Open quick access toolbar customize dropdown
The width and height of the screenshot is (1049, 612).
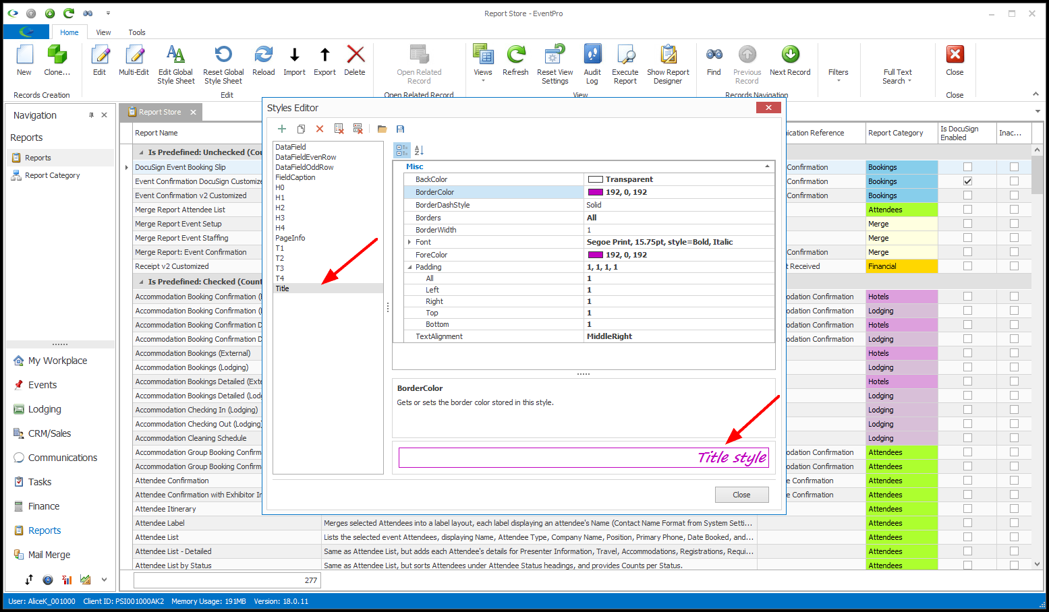click(x=108, y=13)
